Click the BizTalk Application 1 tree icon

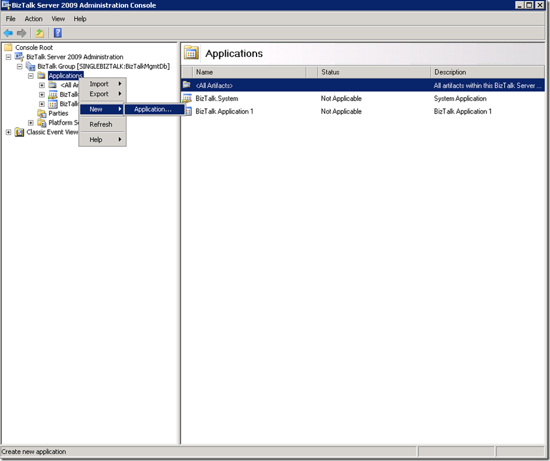coord(52,104)
